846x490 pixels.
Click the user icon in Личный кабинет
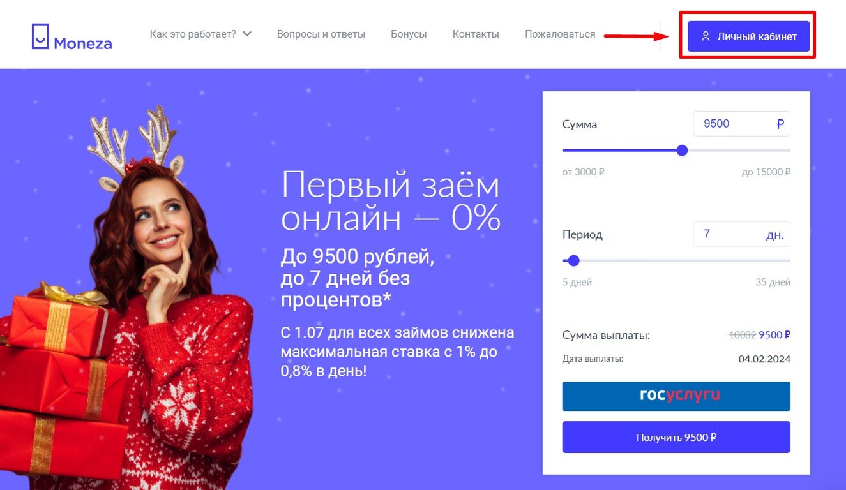click(x=706, y=36)
